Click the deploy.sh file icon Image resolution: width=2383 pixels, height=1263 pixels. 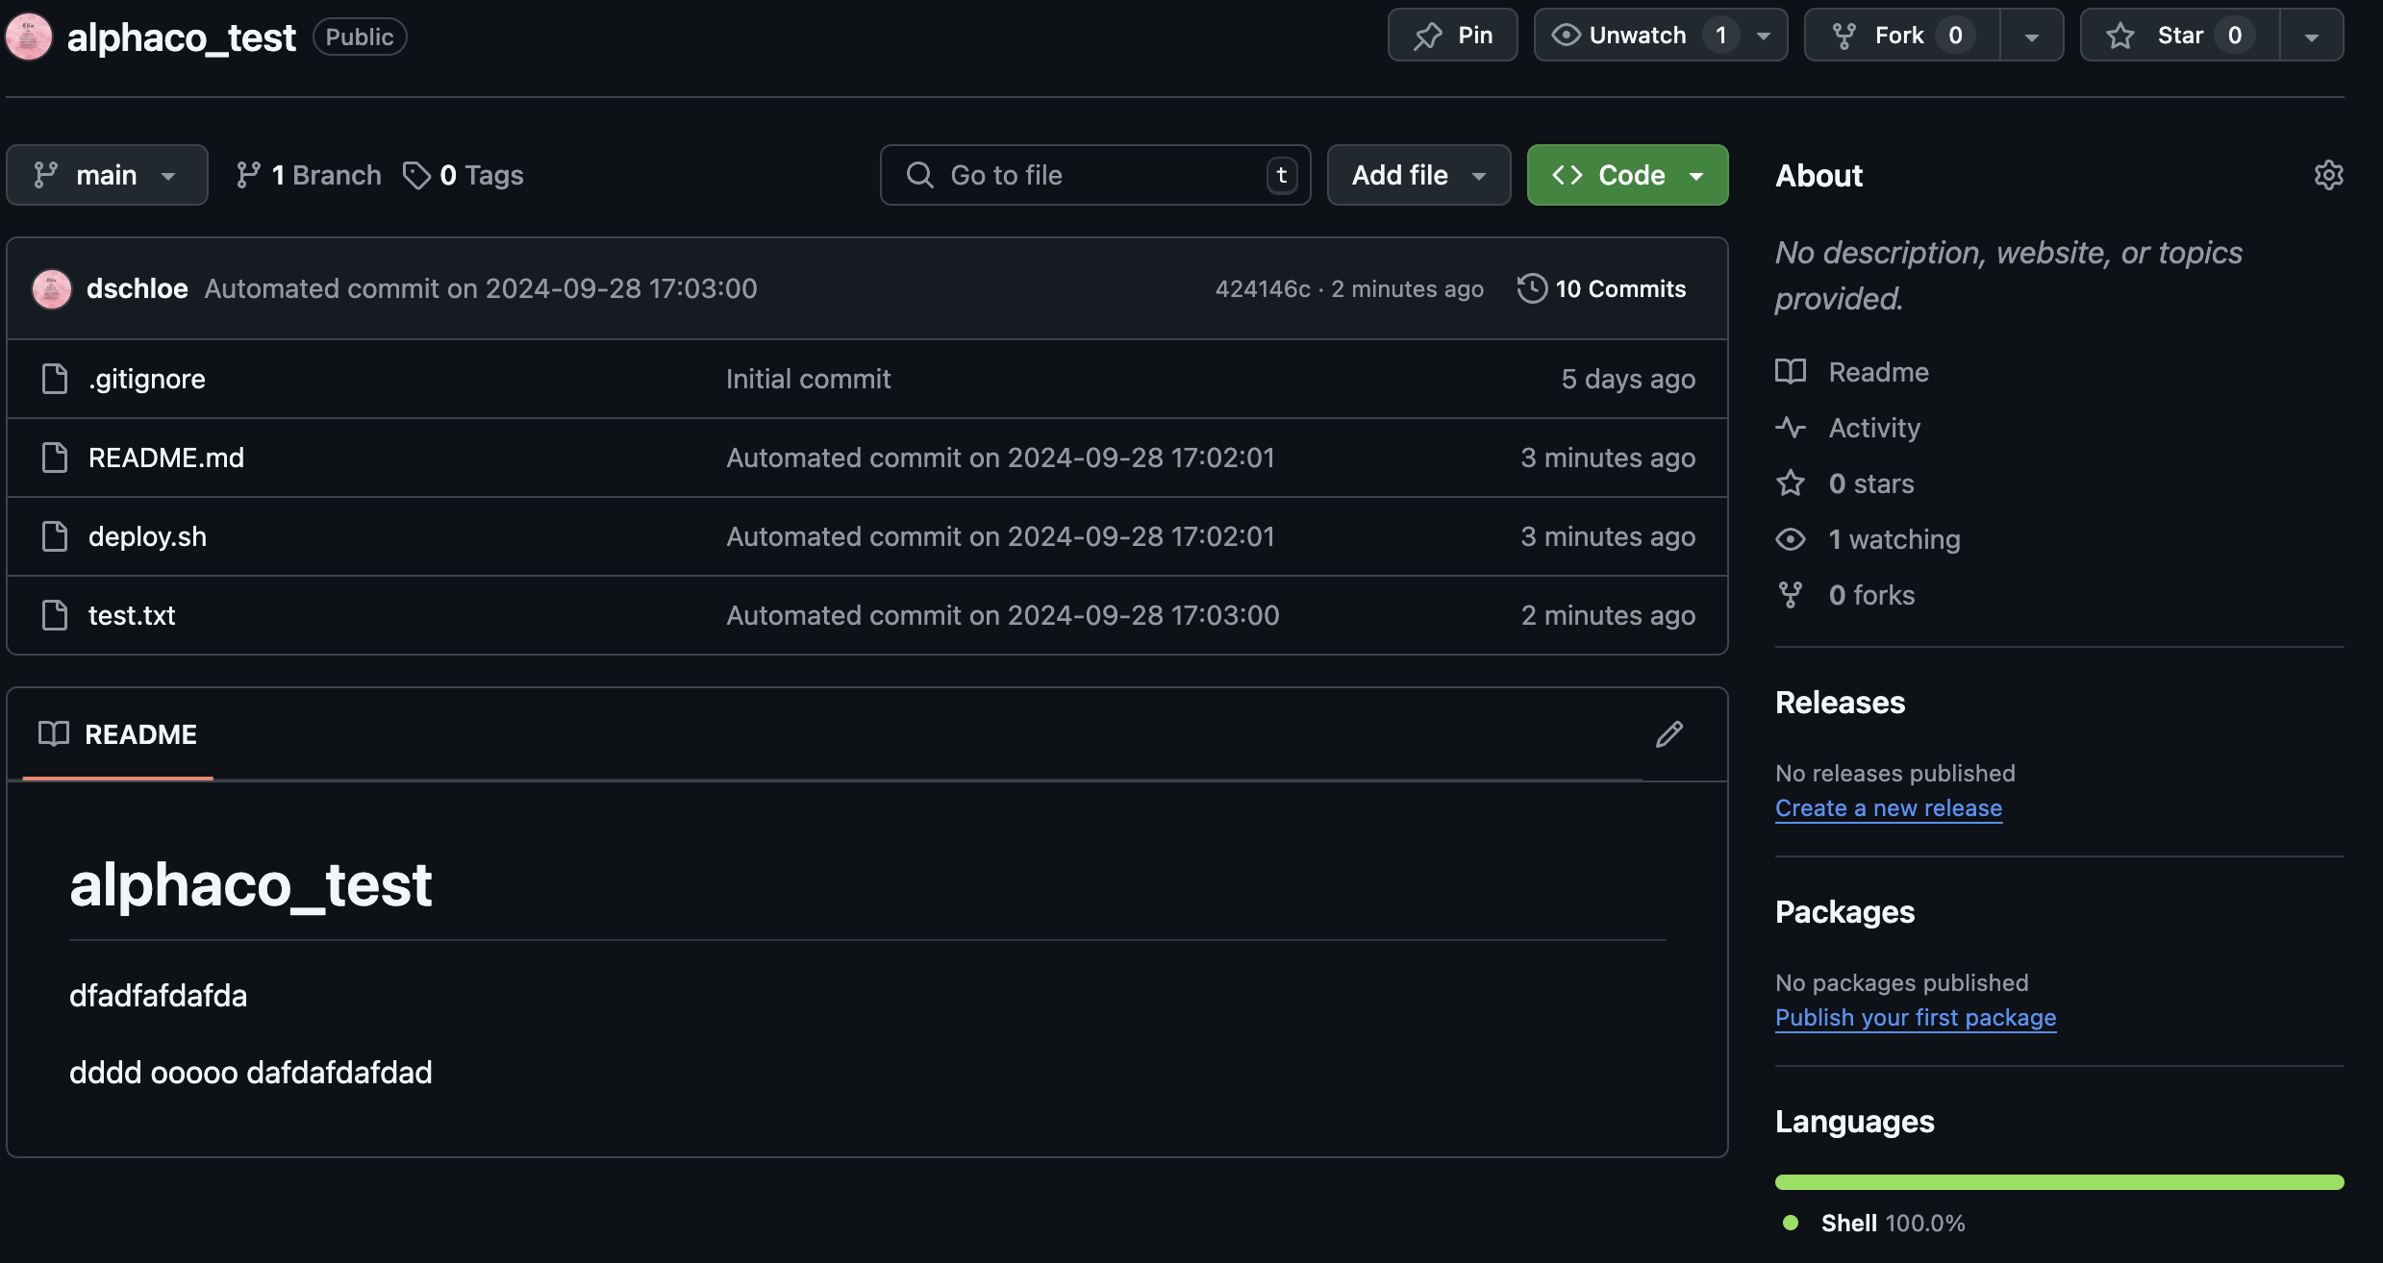55,536
